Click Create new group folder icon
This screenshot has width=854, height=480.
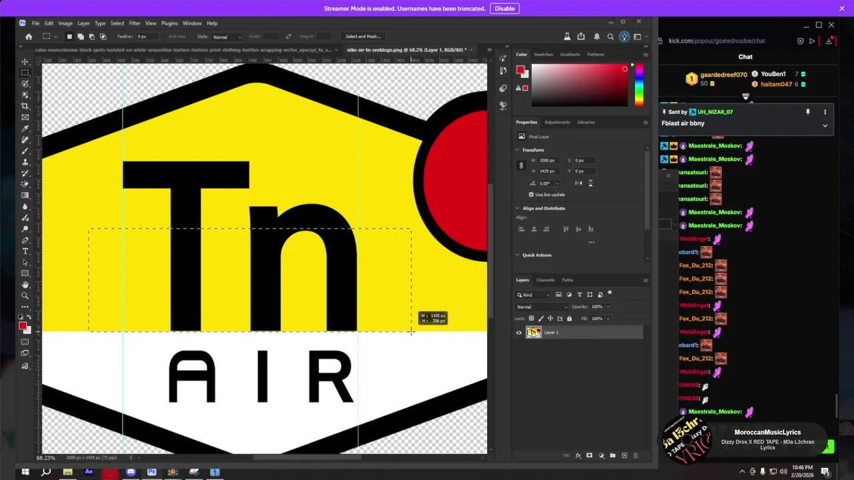tap(612, 456)
